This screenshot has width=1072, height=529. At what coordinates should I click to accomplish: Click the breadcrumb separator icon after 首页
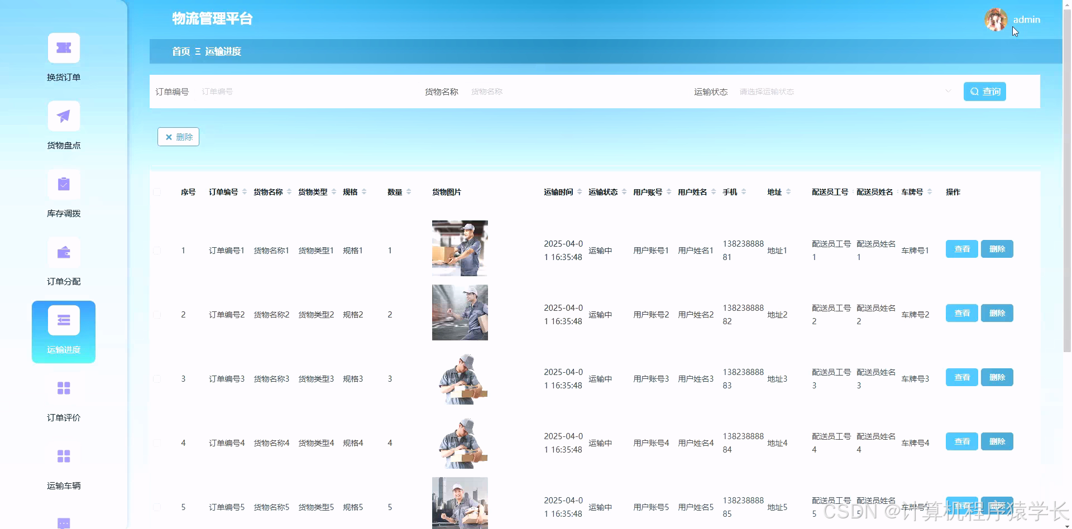click(198, 51)
